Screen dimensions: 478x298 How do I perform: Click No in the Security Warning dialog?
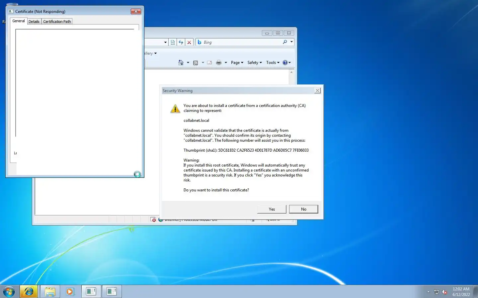point(303,209)
